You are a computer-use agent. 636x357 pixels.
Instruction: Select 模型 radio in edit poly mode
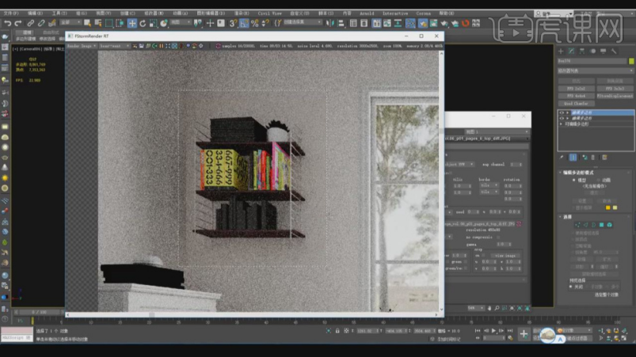tap(573, 180)
